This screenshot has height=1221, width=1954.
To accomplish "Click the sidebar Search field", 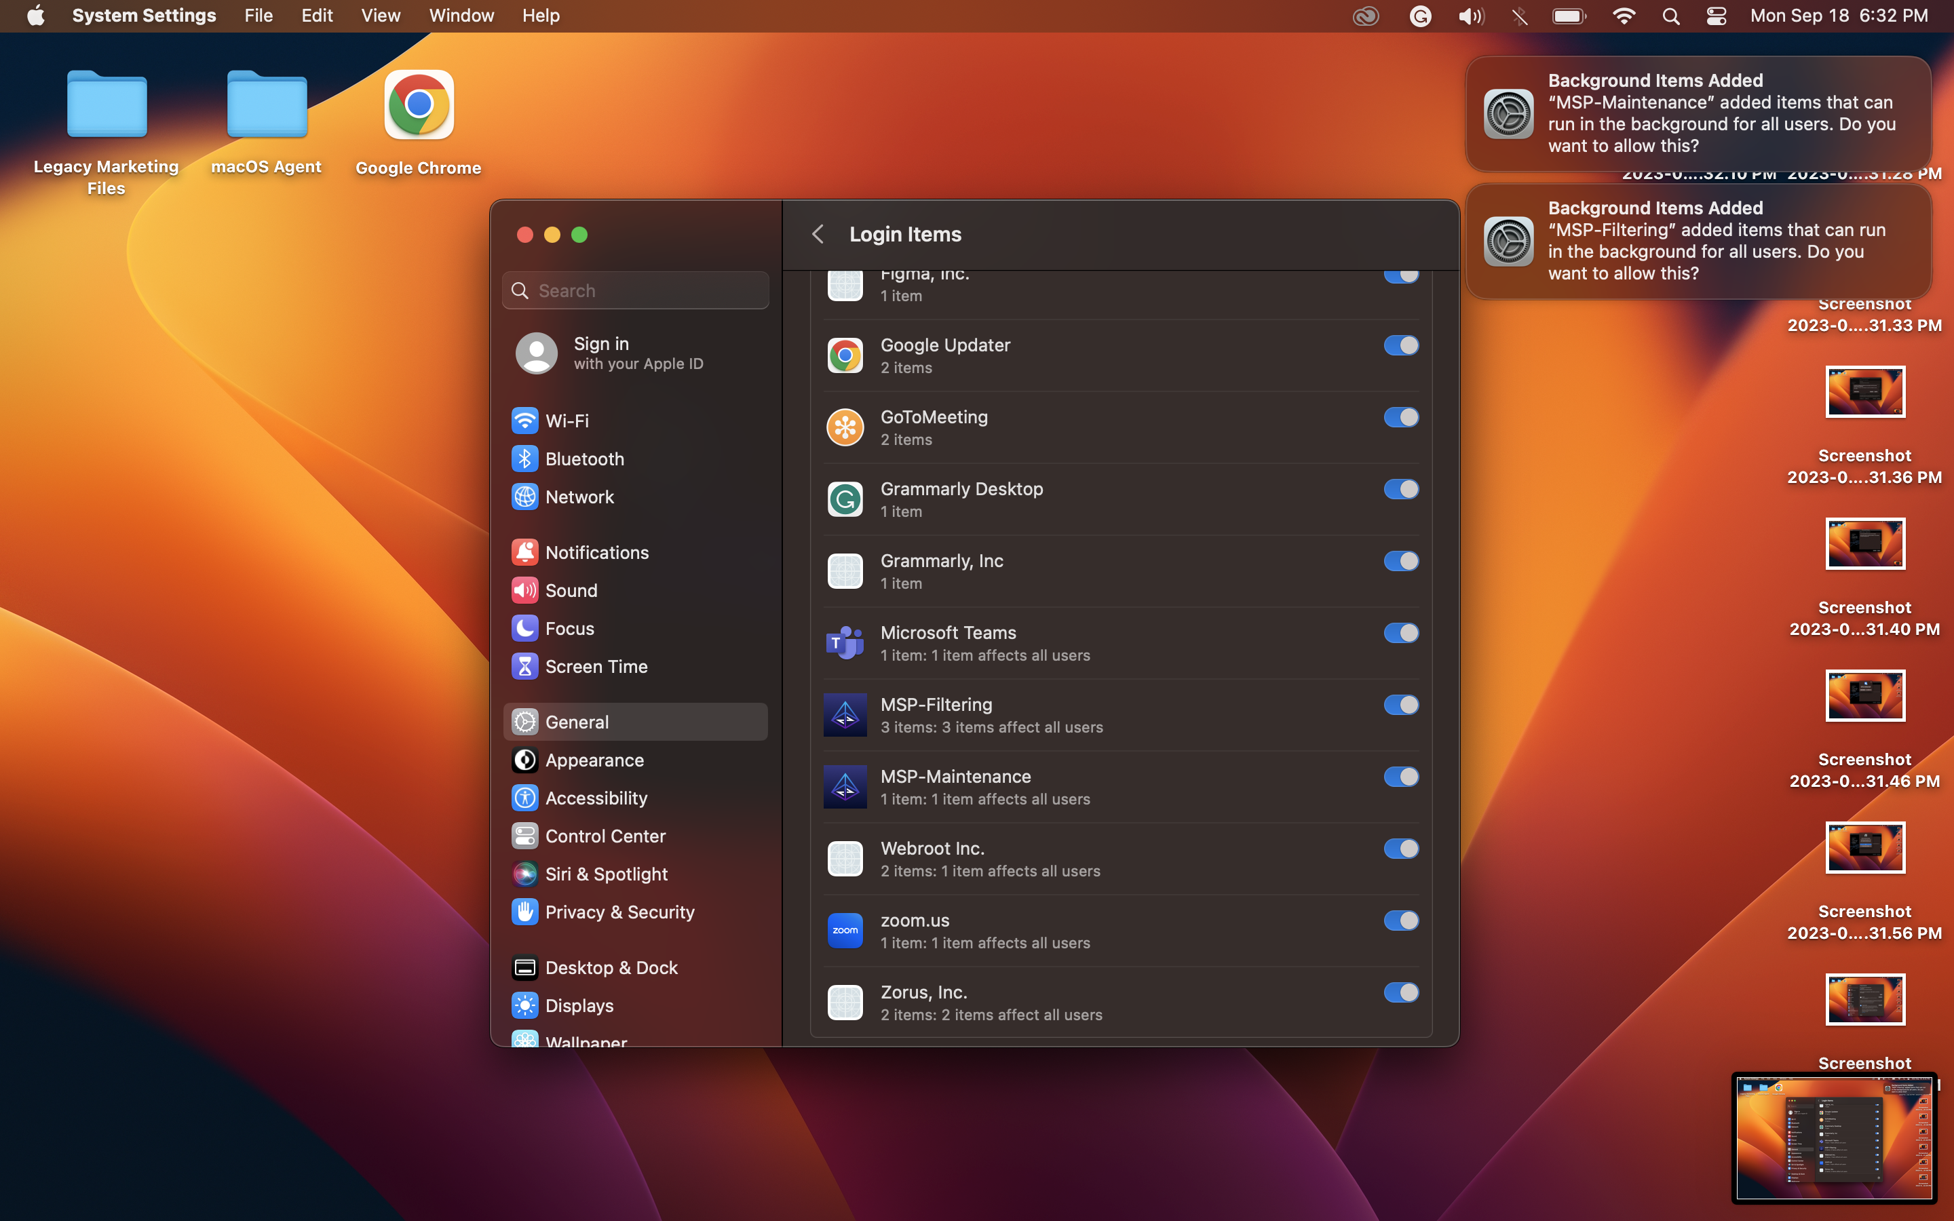I will (x=636, y=291).
